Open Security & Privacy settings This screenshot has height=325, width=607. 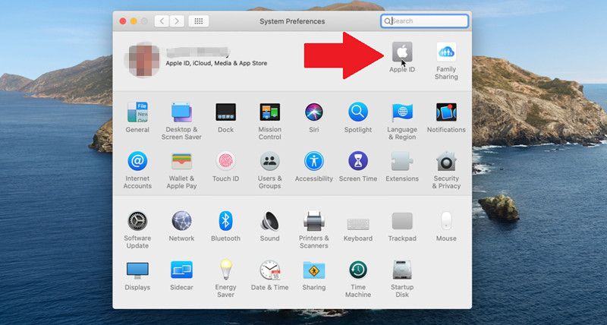tap(446, 161)
